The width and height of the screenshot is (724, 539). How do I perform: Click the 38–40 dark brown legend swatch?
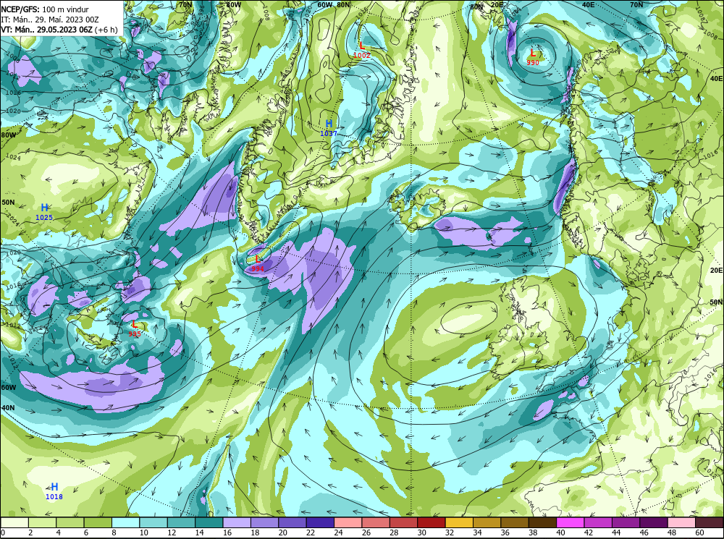[542, 522]
